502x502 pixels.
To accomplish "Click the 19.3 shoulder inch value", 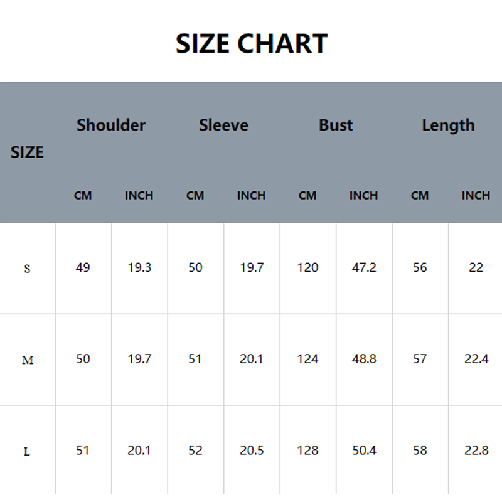I will tap(139, 268).
